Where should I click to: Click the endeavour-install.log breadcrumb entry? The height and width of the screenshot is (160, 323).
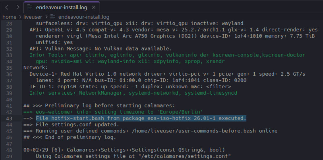(84, 17)
